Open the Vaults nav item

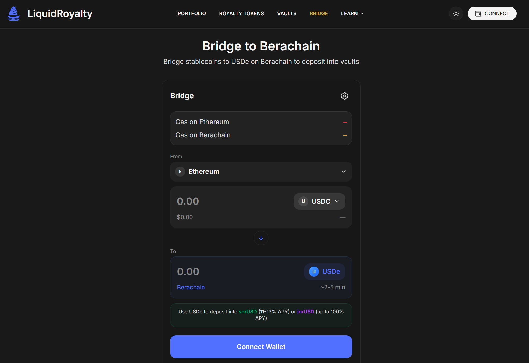click(x=287, y=14)
